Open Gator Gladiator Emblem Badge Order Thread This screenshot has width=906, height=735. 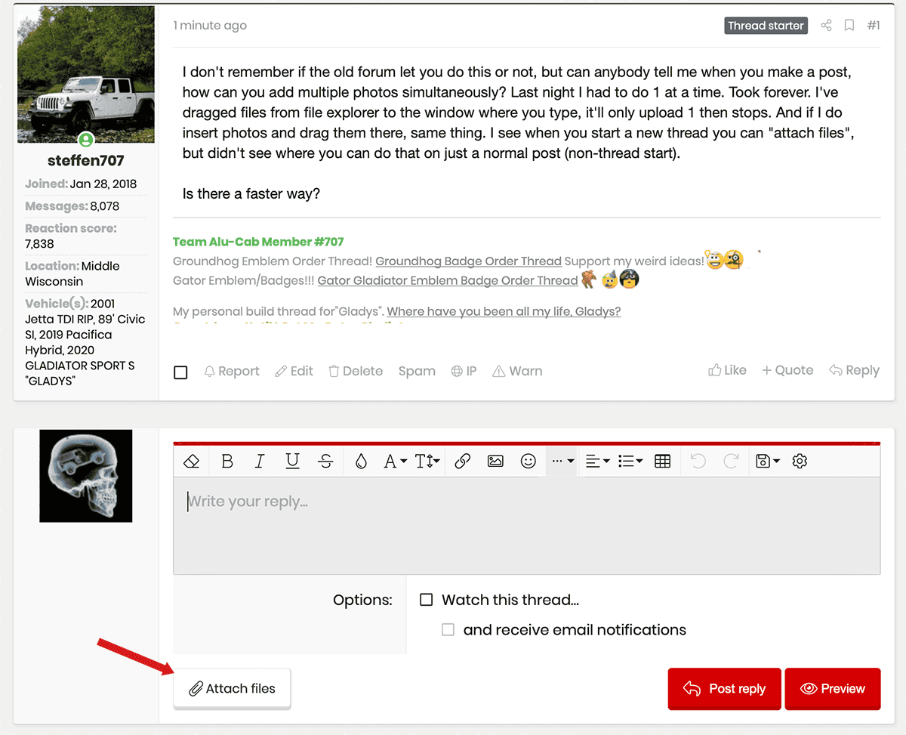(448, 281)
